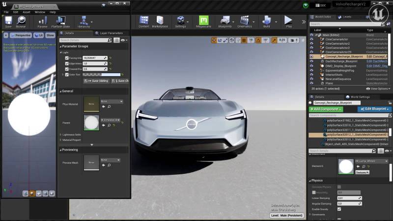
Task: Open the Phys Material None dropdown
Action: point(111,101)
